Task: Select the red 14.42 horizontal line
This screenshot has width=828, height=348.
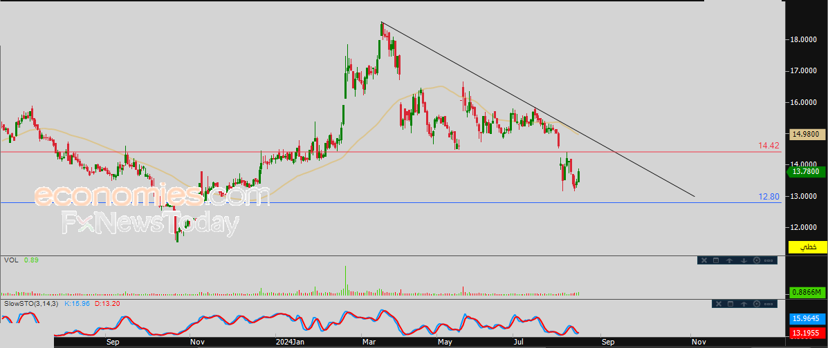Action: pyautogui.click(x=391, y=152)
